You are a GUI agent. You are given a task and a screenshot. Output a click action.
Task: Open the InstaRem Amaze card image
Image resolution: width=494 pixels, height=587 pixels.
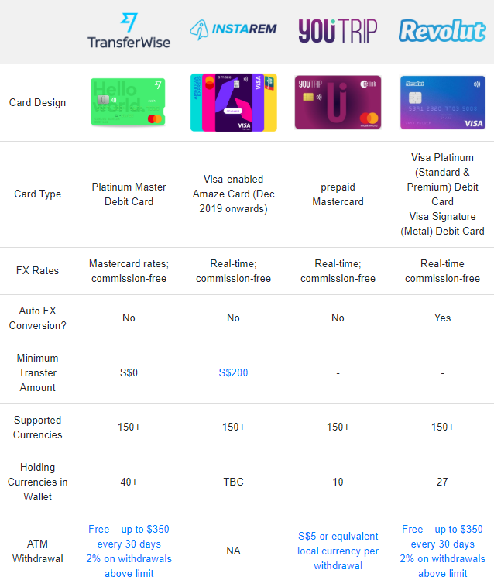point(233,102)
